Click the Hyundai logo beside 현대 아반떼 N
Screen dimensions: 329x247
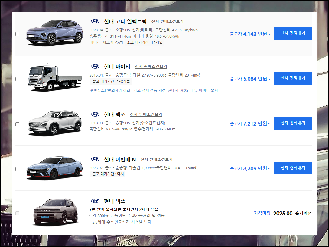(x=95, y=159)
